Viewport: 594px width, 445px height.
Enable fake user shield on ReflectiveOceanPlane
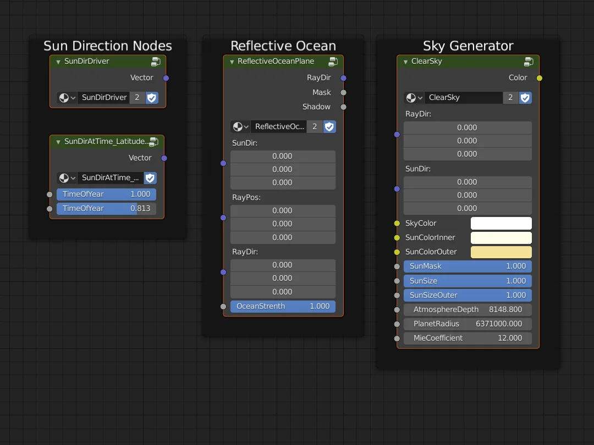pyautogui.click(x=329, y=126)
